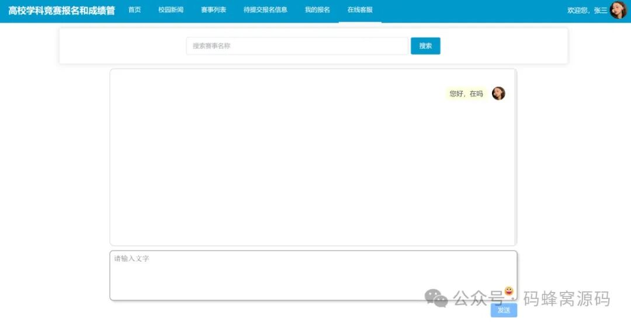631x324 pixels.
Task: Select 待提交报名信息 in the navigation bar
Action: click(265, 10)
